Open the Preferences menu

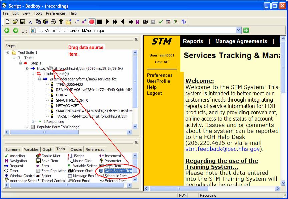click(56, 13)
